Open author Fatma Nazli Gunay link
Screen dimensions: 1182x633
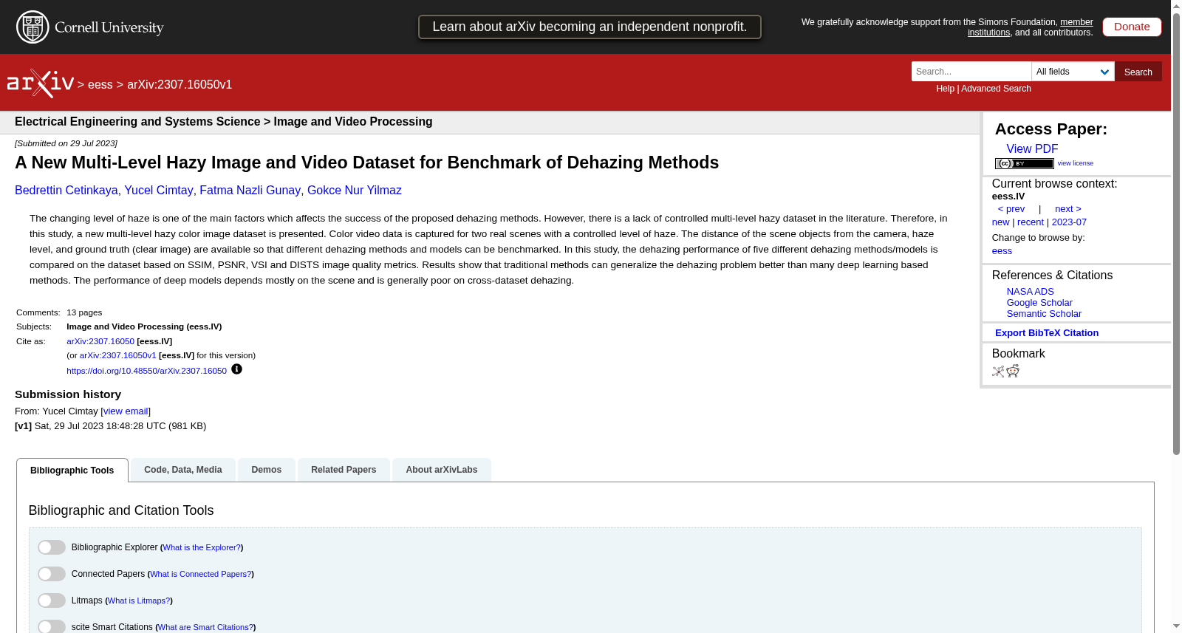coord(250,191)
